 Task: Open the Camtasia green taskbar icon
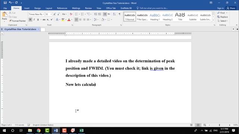tap(47, 130)
